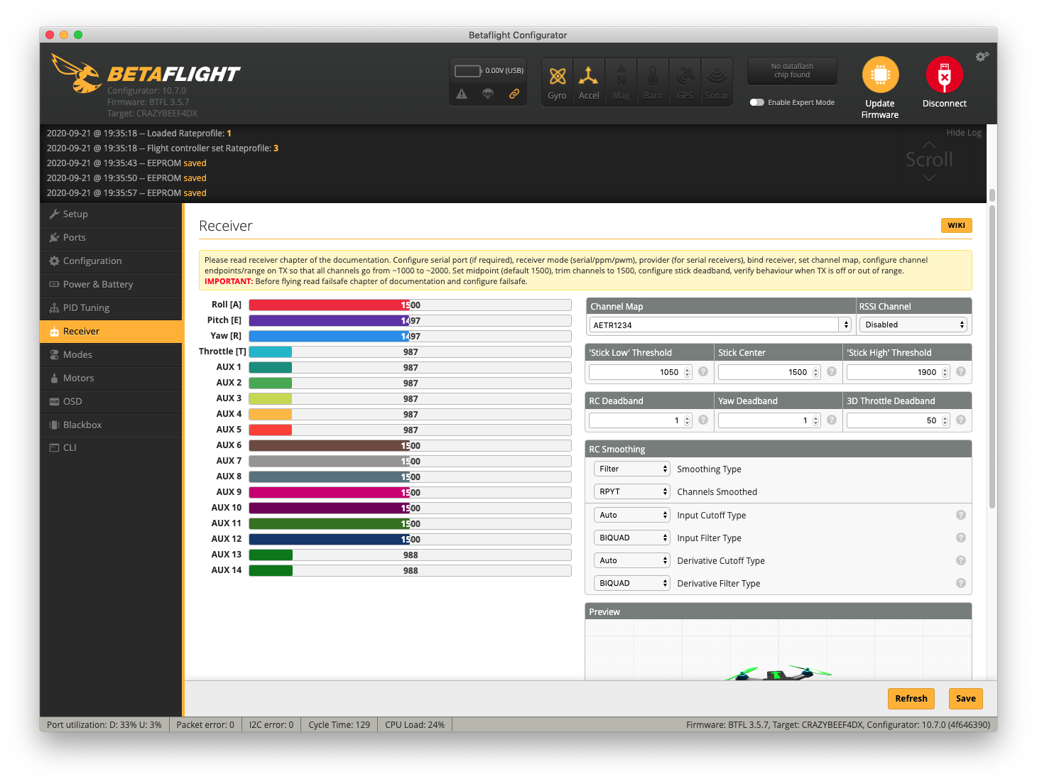This screenshot has width=1037, height=784.
Task: Click the arming warning triangle icon
Action: tap(462, 94)
